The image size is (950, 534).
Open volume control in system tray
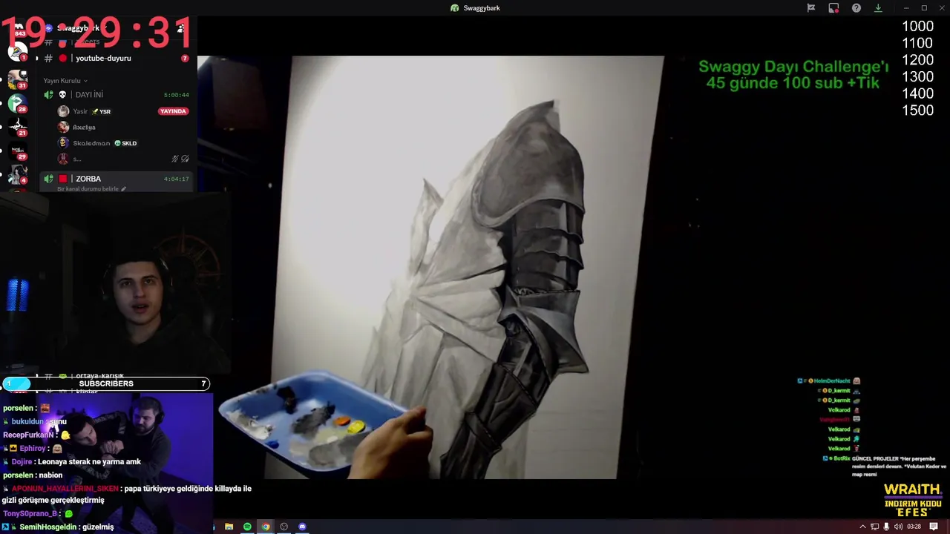[898, 527]
